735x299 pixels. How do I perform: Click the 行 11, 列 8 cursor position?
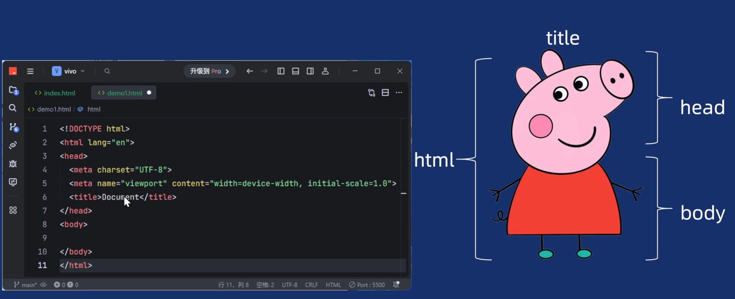click(x=234, y=285)
